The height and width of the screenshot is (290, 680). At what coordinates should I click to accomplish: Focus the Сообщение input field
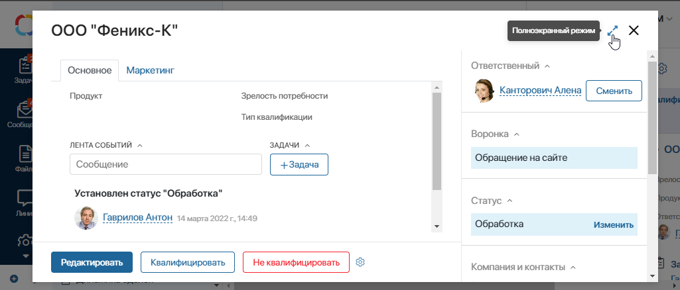[x=166, y=164]
